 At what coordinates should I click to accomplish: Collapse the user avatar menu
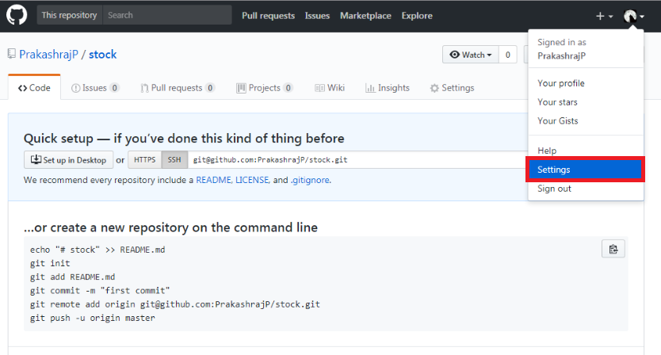633,16
